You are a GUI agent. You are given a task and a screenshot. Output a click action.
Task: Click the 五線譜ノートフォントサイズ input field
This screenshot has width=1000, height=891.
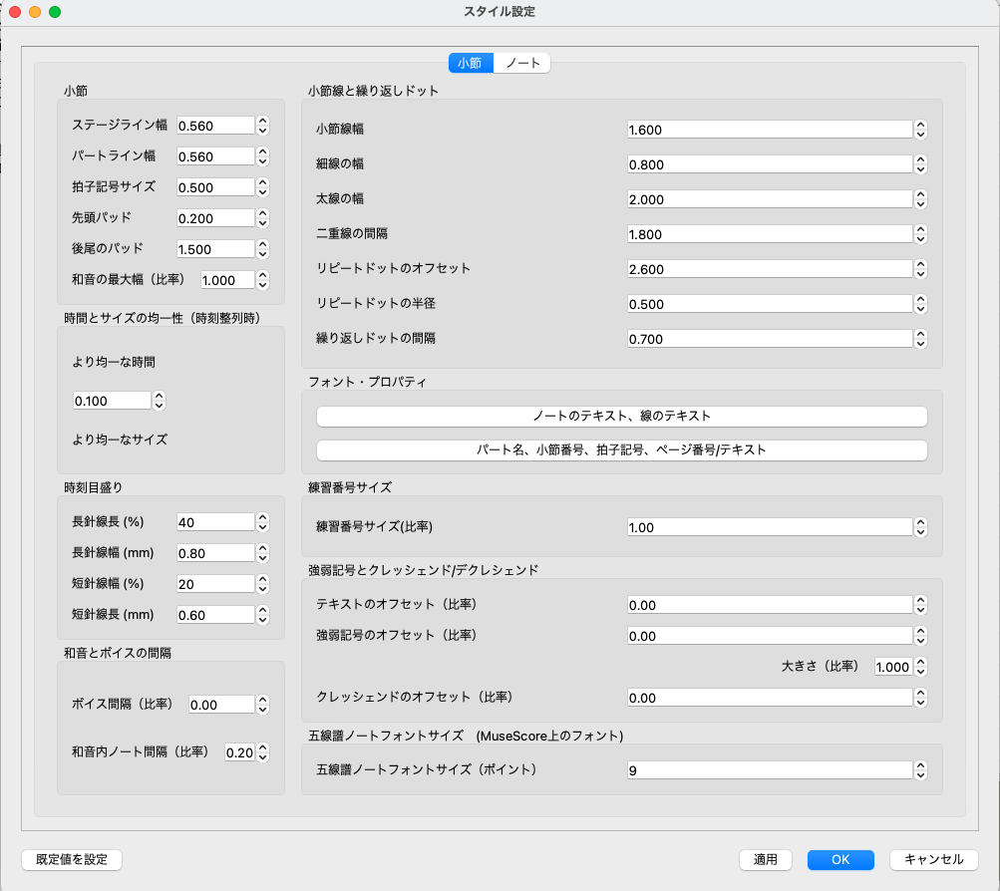point(769,770)
